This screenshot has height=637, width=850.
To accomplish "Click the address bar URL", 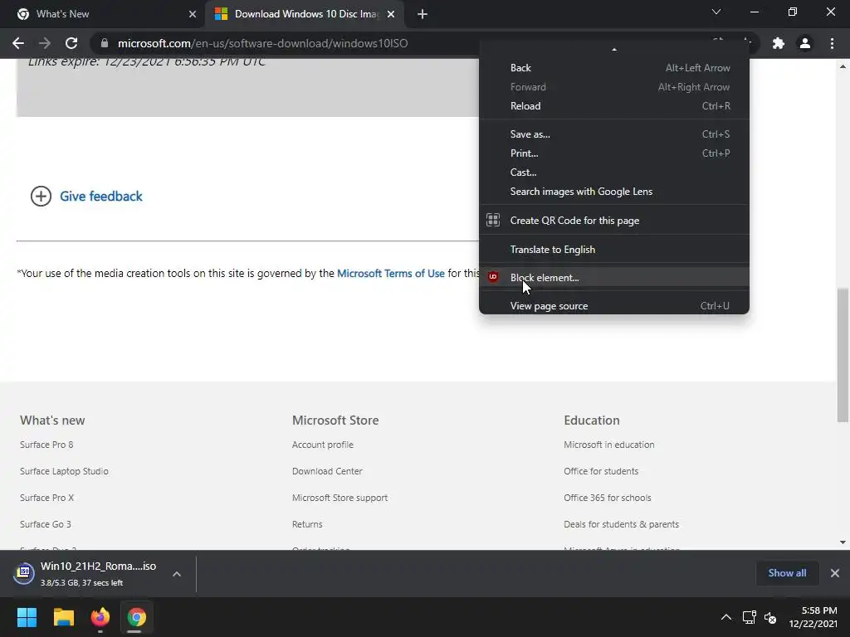I will [x=262, y=43].
